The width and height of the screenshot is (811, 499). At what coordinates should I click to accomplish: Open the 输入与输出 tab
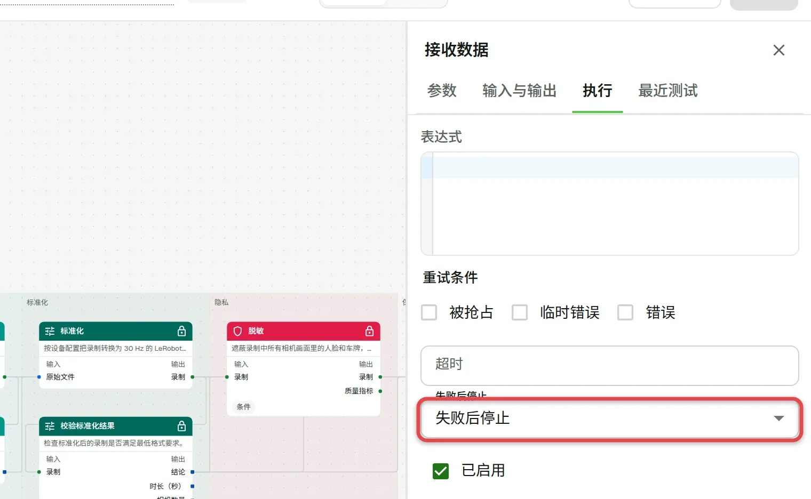click(x=520, y=91)
